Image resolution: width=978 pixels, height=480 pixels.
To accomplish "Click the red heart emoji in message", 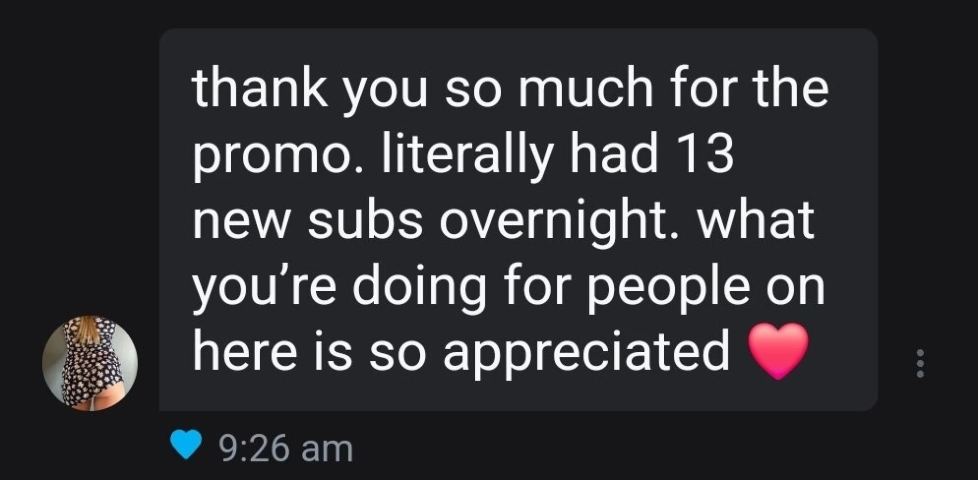I will 778,351.
